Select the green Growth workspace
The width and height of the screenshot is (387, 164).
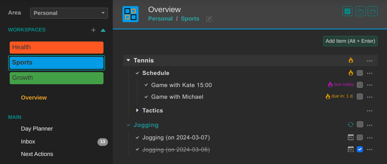pyautogui.click(x=56, y=78)
